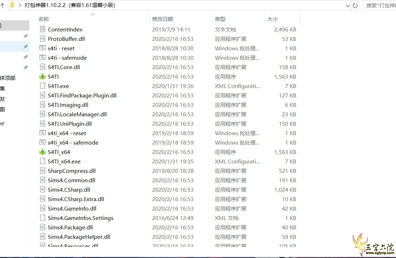The width and height of the screenshot is (396, 258).
Task: Expand the breadcrumb chevron before folder name
Action: click(20, 5)
